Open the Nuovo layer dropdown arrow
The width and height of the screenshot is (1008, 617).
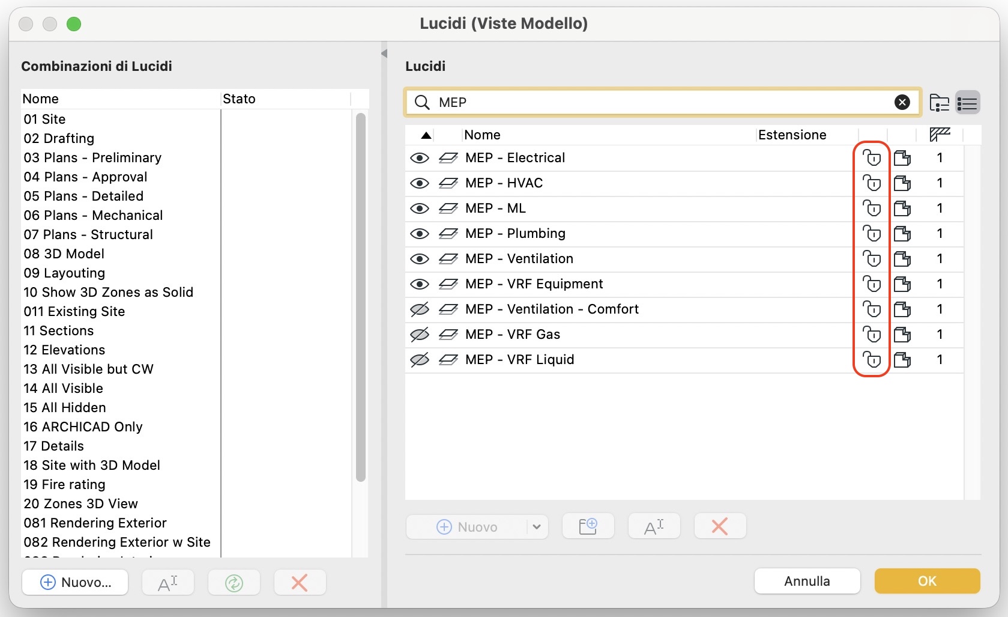(x=537, y=527)
